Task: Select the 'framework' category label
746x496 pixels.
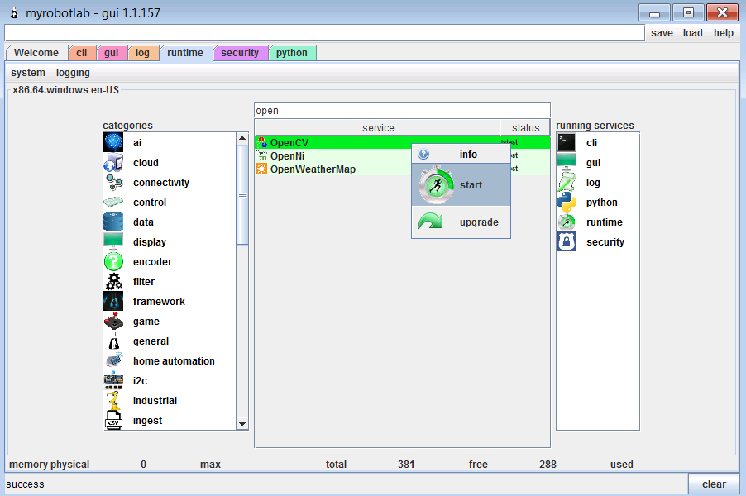Action: (x=159, y=302)
